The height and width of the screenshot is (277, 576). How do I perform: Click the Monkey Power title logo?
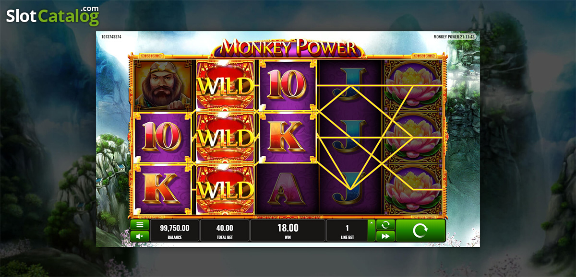coord(288,47)
